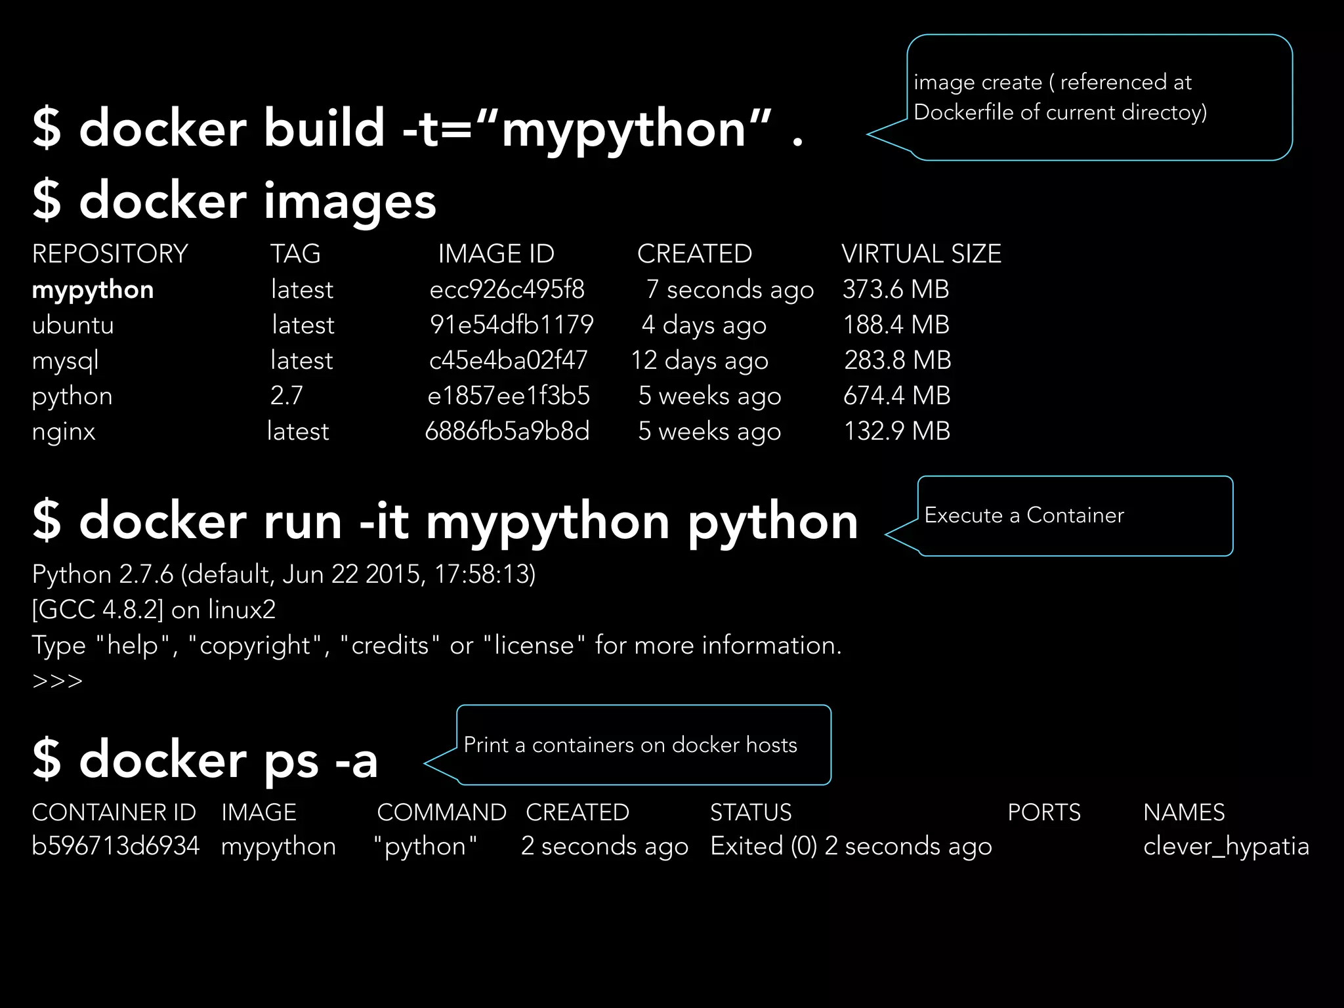This screenshot has height=1008, width=1344.
Task: Select the "docker ps -a" command heading
Action: (x=205, y=759)
